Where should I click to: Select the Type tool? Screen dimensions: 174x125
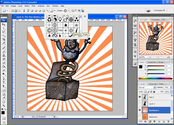pyautogui.click(x=4, y=82)
